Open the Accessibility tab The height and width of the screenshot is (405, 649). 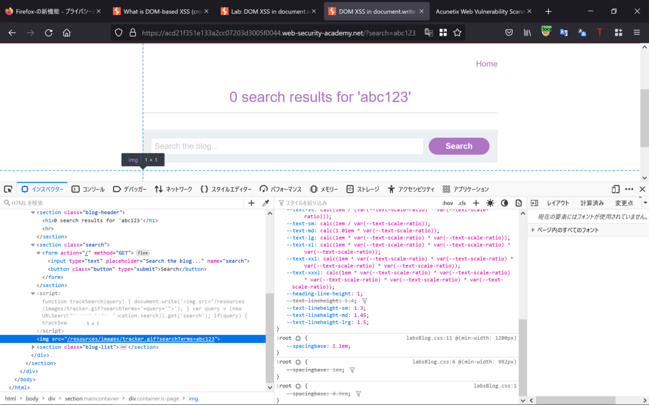click(x=411, y=189)
